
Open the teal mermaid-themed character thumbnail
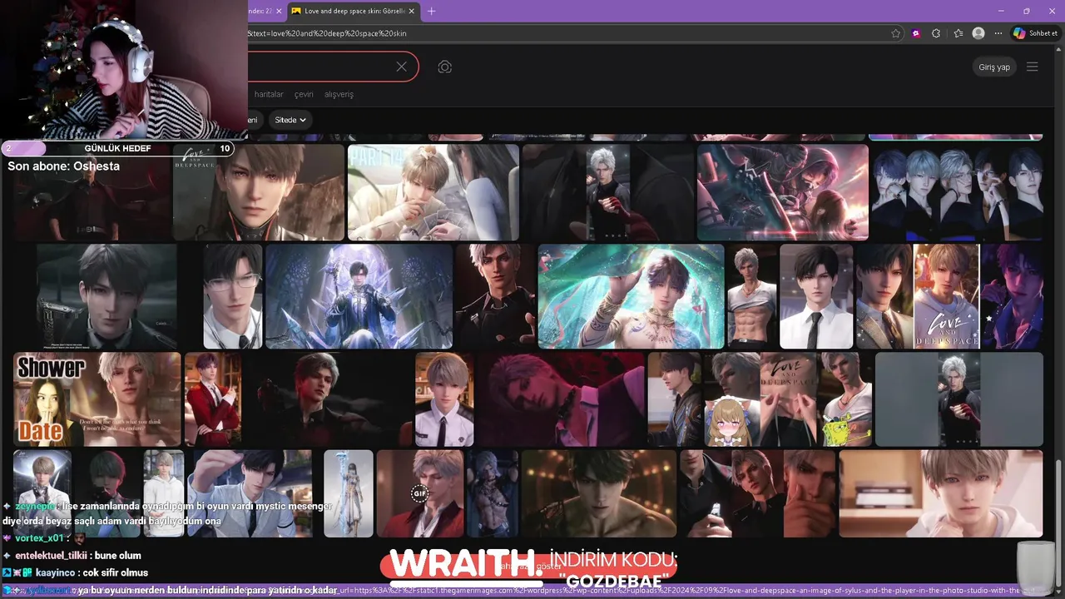pyautogui.click(x=632, y=296)
